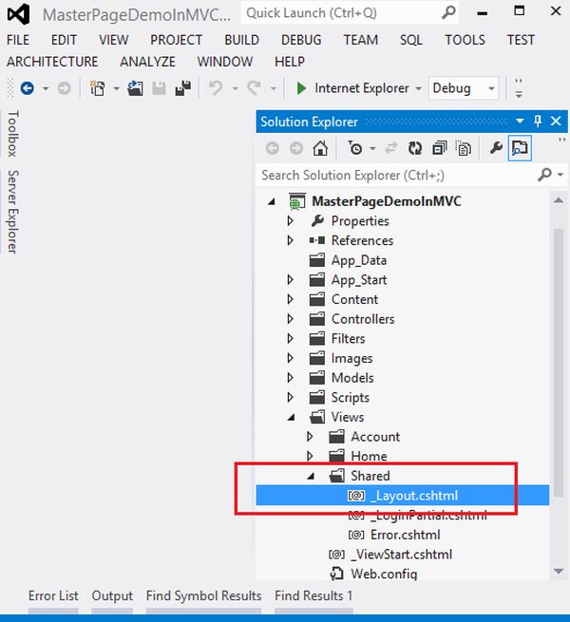Click the Collapse All icon in Solution Explorer
The width and height of the screenshot is (570, 622).
[440, 148]
